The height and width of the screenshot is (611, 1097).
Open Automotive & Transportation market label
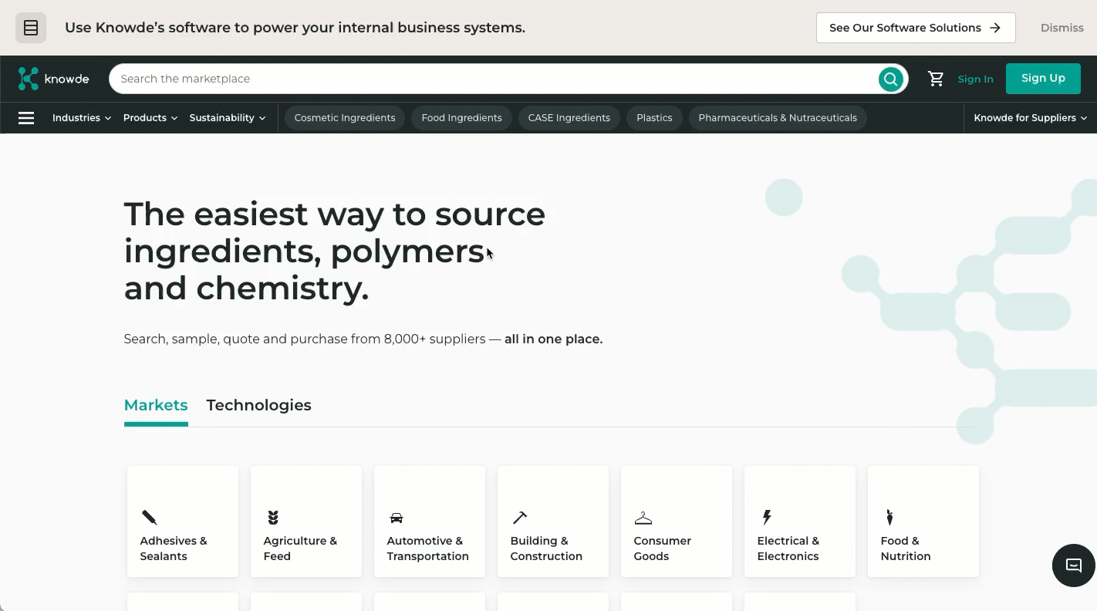point(427,549)
